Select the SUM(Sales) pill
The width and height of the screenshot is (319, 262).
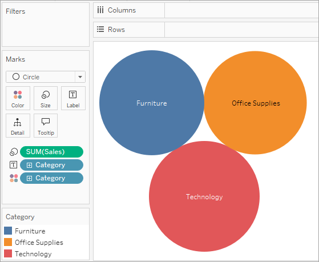pos(52,152)
